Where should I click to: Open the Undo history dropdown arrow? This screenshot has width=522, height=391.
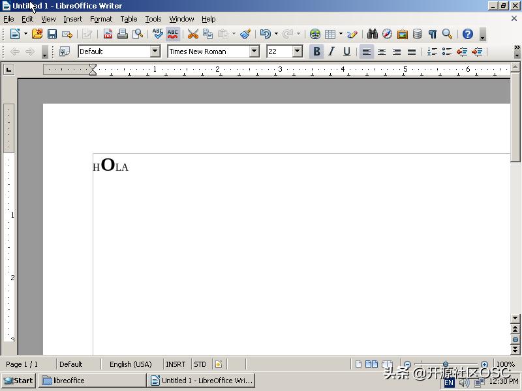[x=276, y=34]
